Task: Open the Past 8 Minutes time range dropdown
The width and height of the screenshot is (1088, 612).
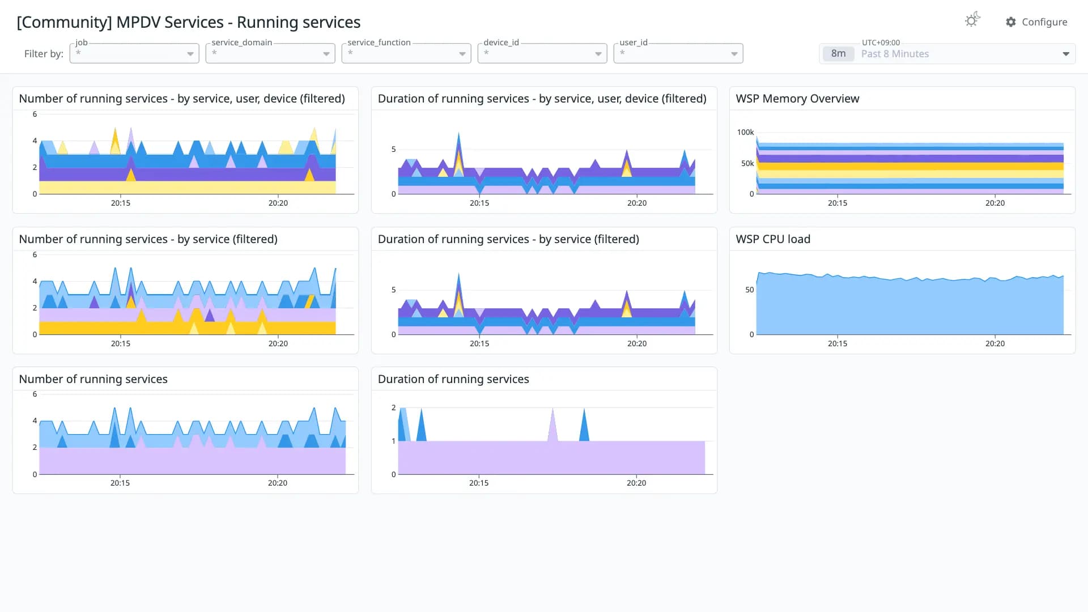Action: [x=947, y=54]
